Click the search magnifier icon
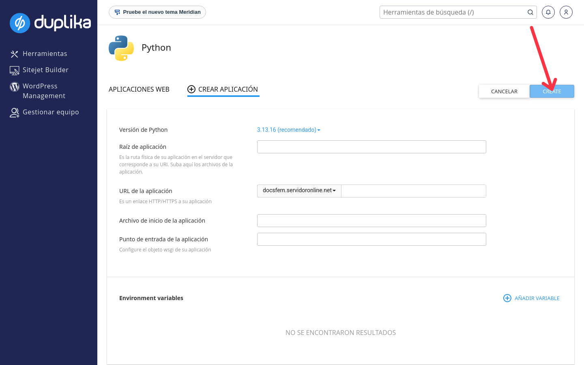This screenshot has height=365, width=584. pos(530,12)
